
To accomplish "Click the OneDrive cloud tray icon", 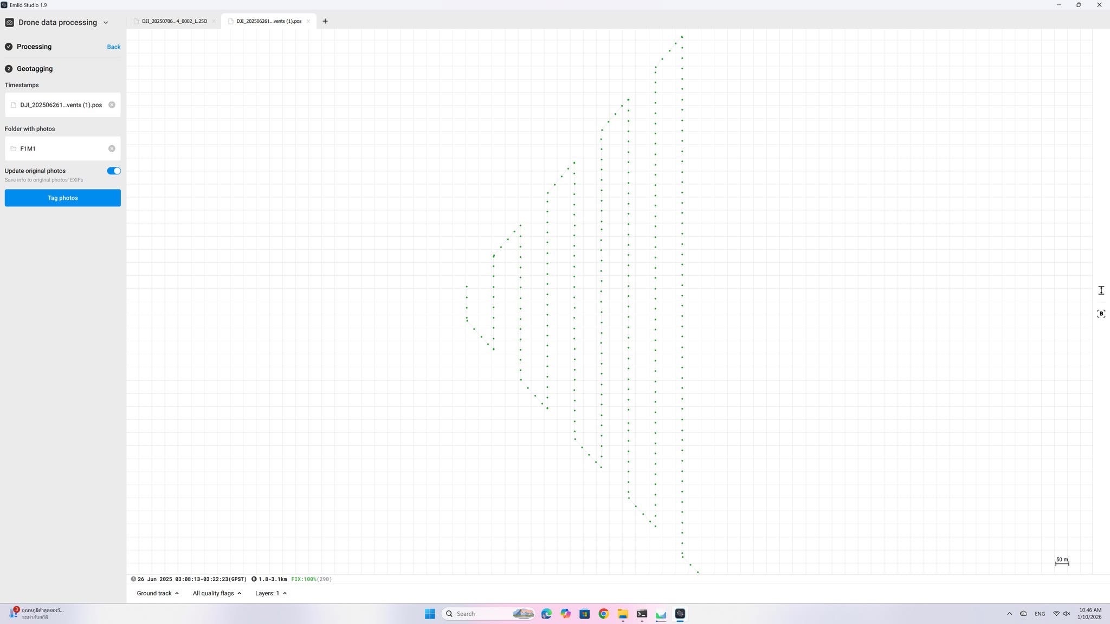I will coord(1023,614).
